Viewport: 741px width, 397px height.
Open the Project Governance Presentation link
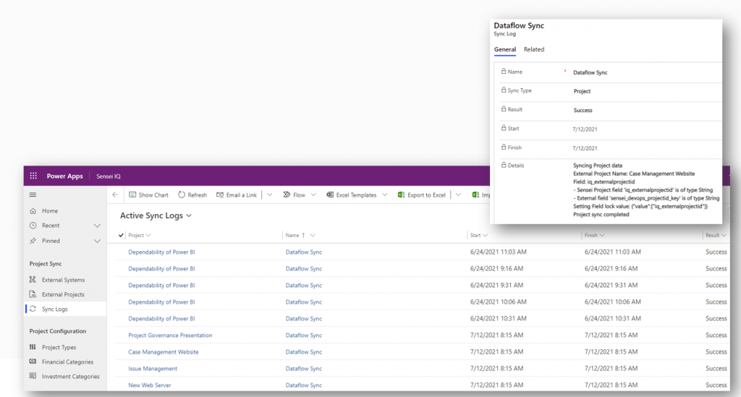tap(170, 335)
